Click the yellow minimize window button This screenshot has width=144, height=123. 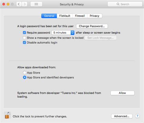click(8, 4)
